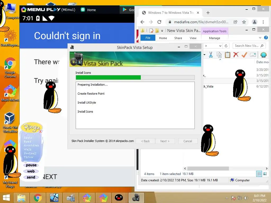Image resolution: width=271 pixels, height=203 pixels.
Task: Open Multi-MEmu desktop shortcut
Action: 10,93
